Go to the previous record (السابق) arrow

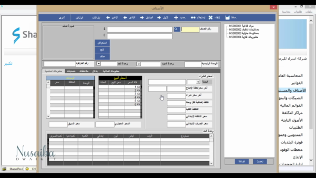(142, 18)
